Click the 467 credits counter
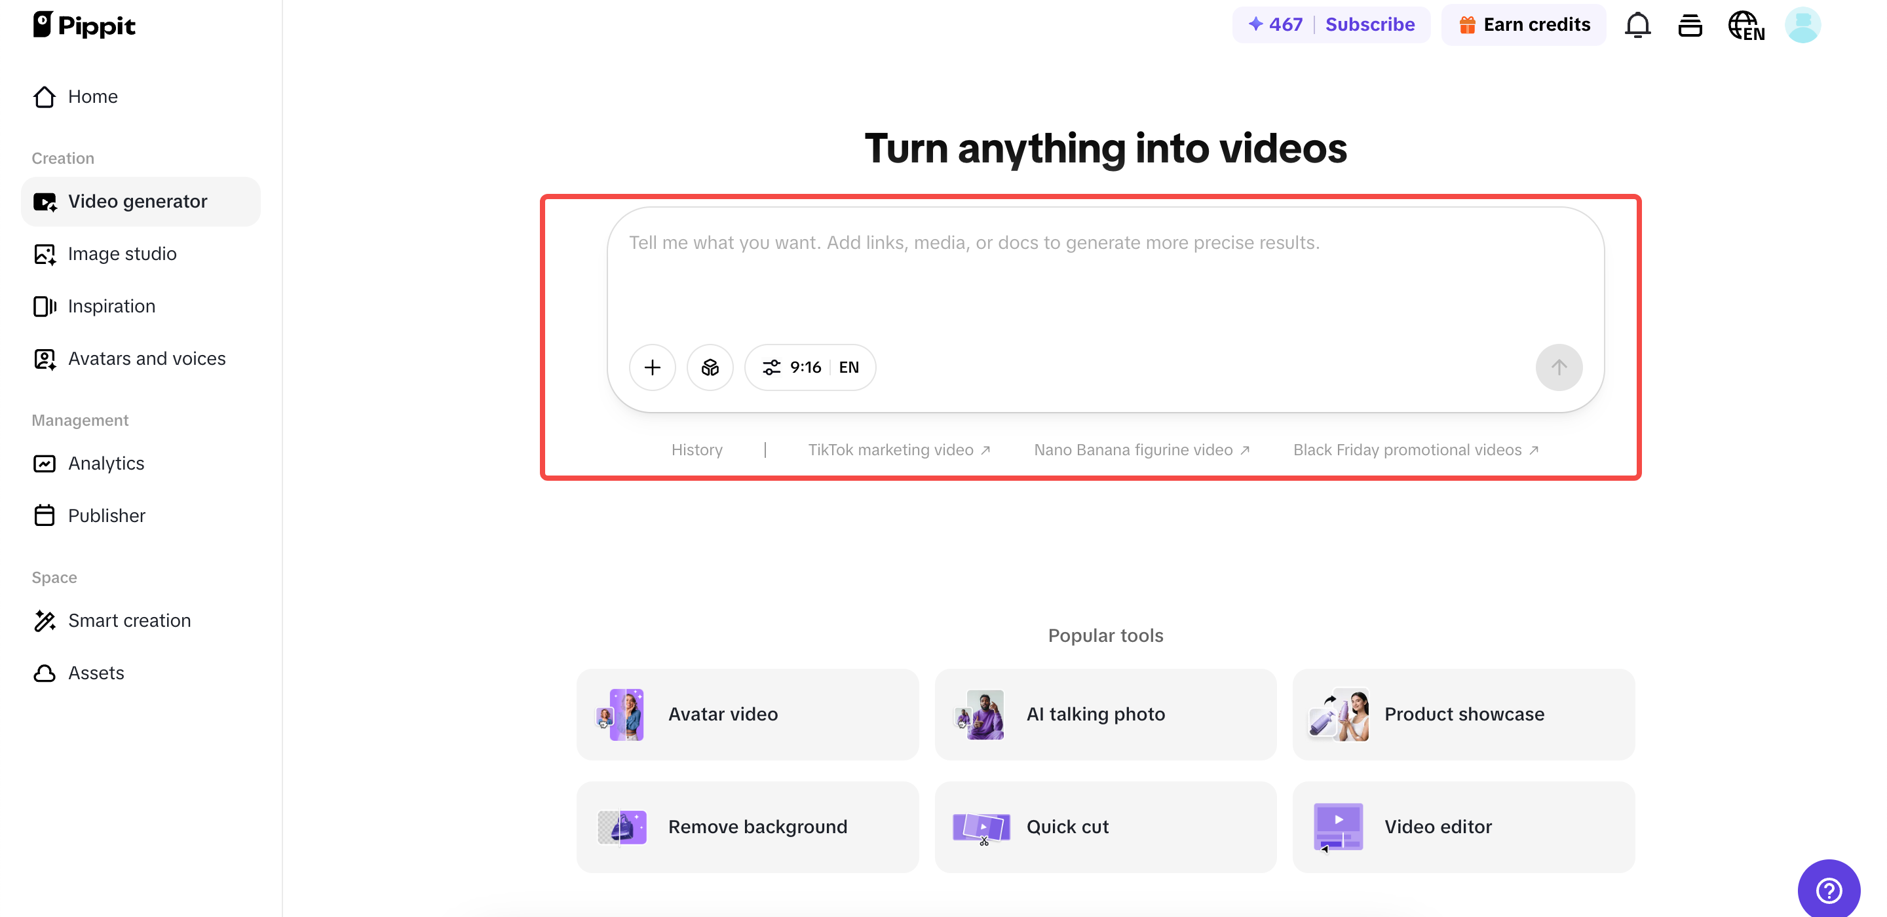The height and width of the screenshot is (917, 1887). point(1275,25)
